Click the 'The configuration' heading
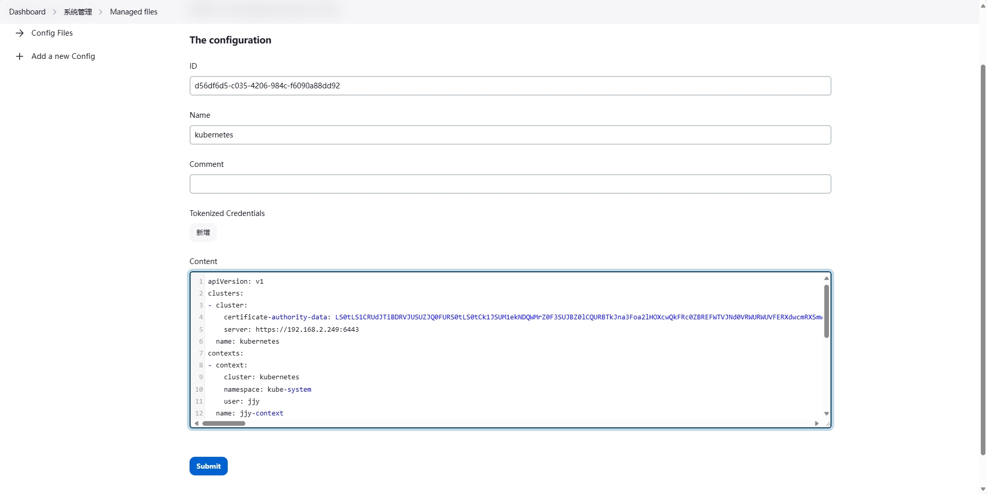Screen dimensions: 987x494 [x=230, y=40]
